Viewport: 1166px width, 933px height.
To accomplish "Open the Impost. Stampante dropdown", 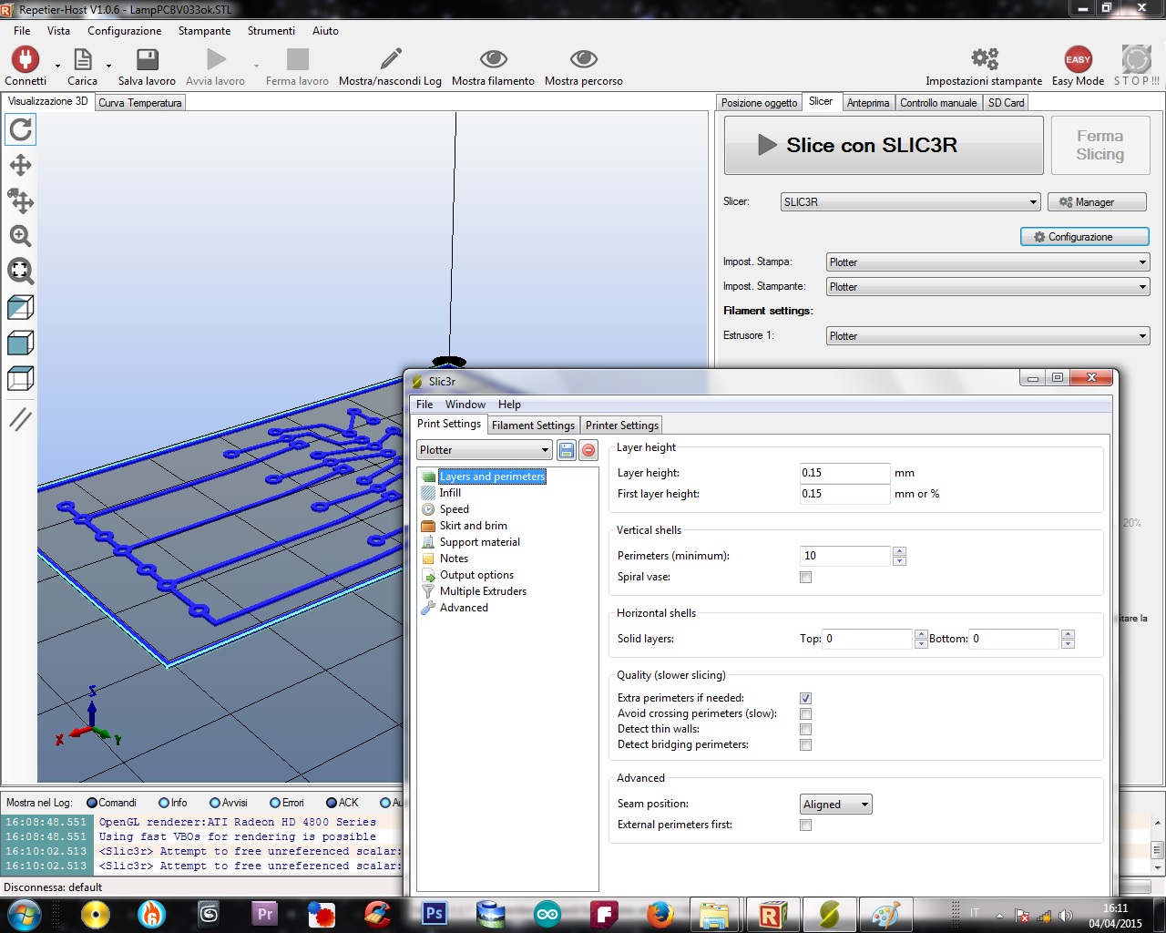I will 987,287.
